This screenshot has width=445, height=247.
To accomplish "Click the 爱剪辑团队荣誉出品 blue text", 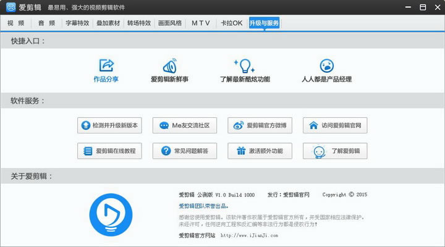I will [203, 206].
